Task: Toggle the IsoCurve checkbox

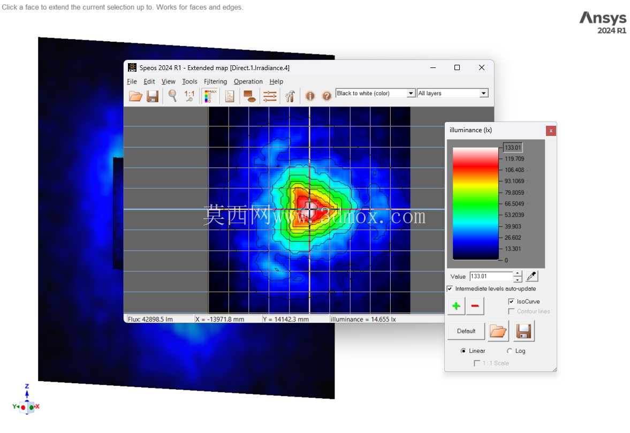Action: click(511, 301)
